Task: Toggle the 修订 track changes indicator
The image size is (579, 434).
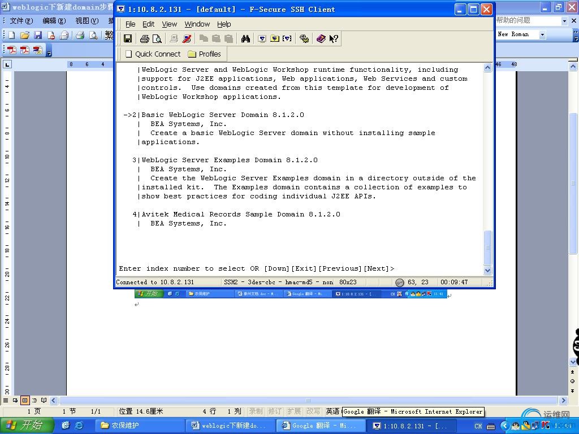Action: (x=275, y=411)
